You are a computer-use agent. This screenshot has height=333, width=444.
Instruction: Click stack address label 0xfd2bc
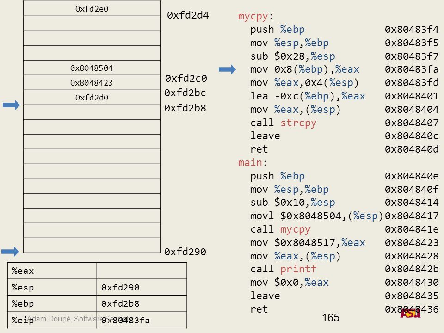coord(185,93)
